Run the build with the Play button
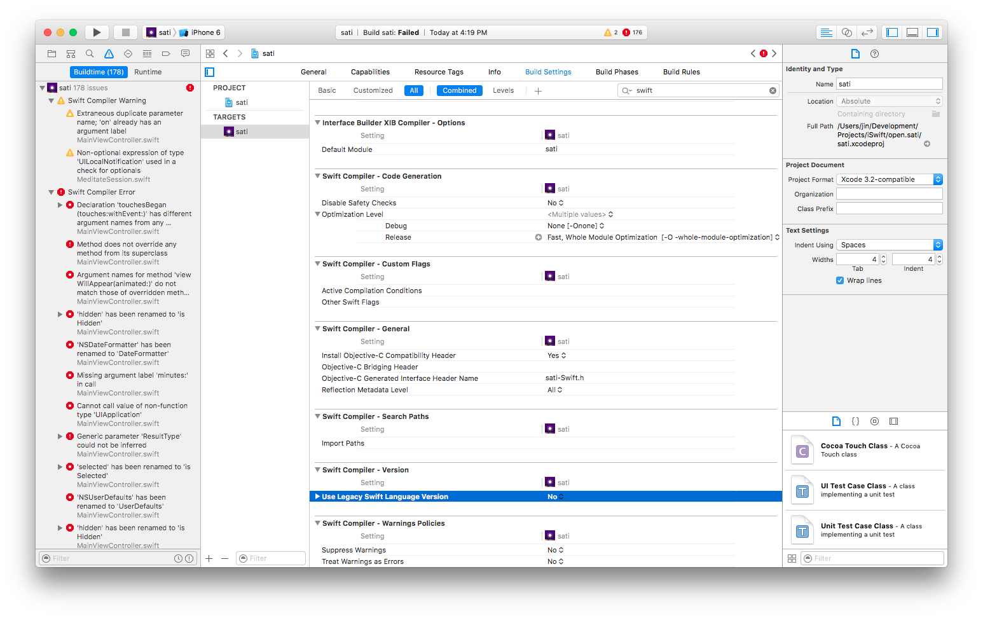The width and height of the screenshot is (983, 618). 97,32
